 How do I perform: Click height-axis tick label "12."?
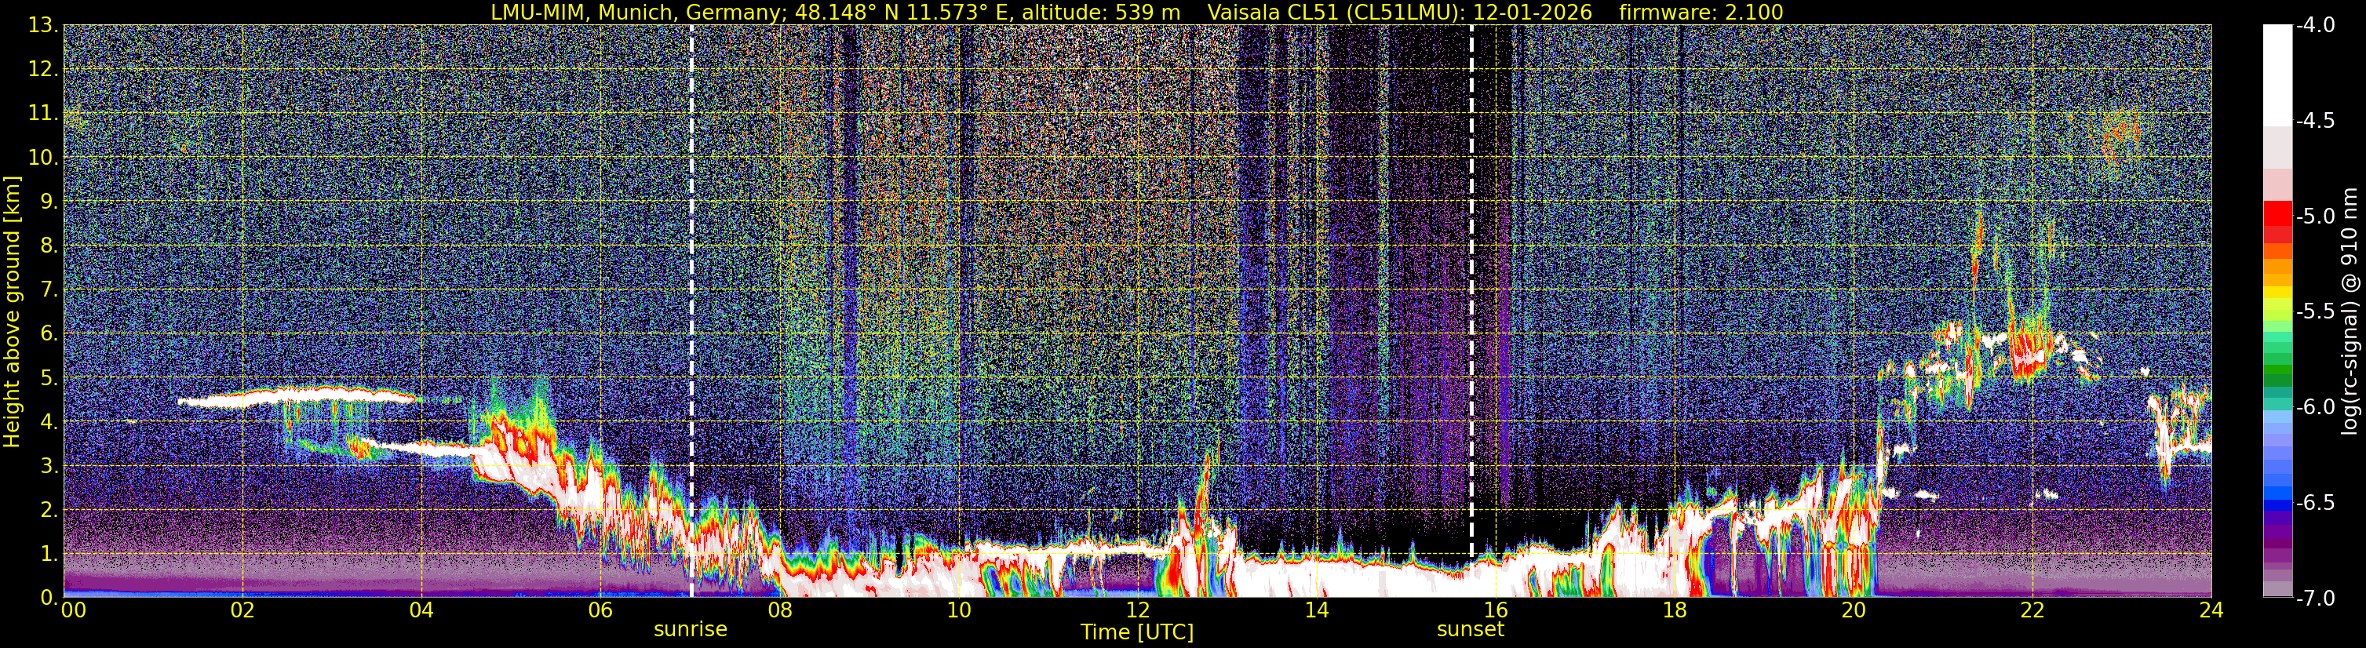pyautogui.click(x=43, y=70)
